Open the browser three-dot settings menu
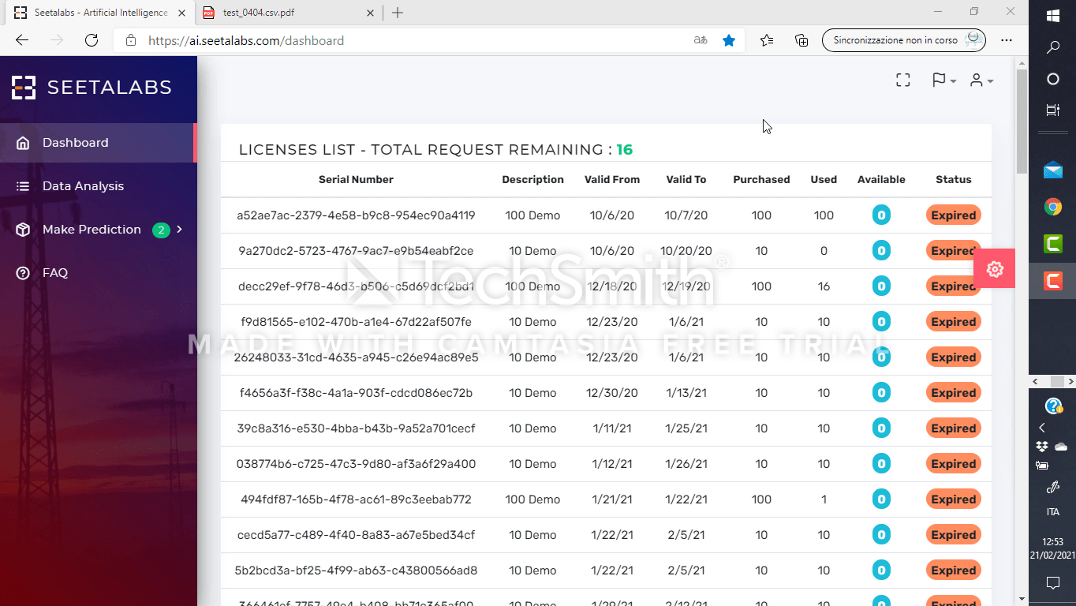1076x606 pixels. coord(1007,40)
